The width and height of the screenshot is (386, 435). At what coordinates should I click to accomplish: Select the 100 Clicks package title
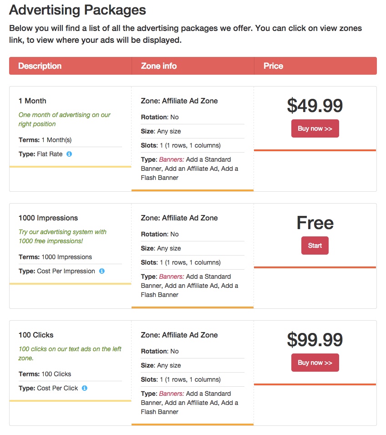[x=36, y=335]
